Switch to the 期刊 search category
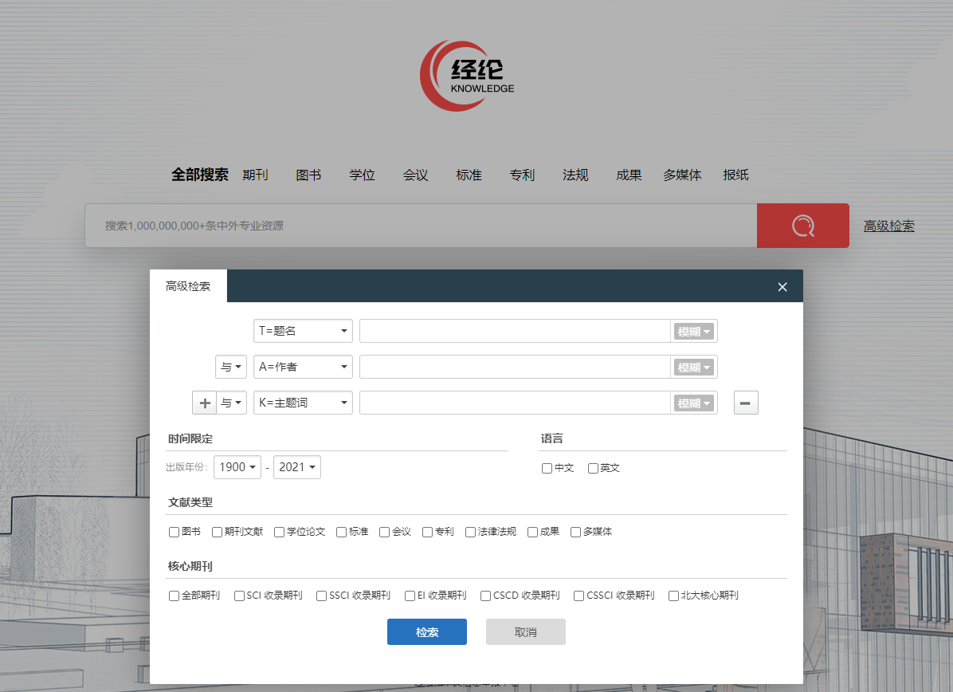Viewport: 953px width, 692px height. (x=255, y=175)
